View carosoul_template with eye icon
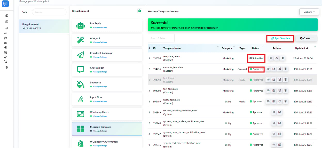 coord(268,69)
